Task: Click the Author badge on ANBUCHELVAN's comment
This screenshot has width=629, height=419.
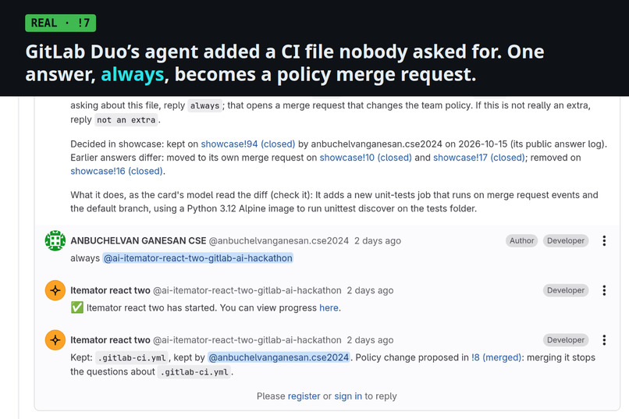Action: click(x=521, y=240)
